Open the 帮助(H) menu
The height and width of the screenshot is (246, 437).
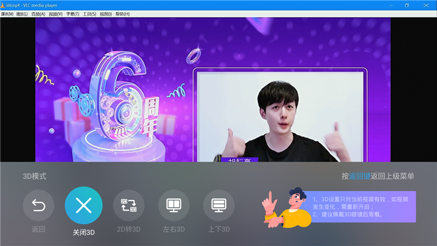click(x=122, y=14)
